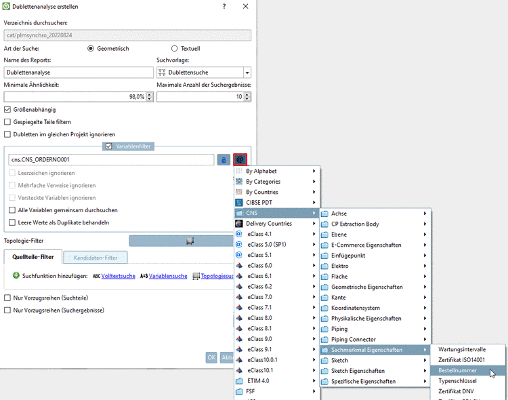Expand the eClass 7.0 submenu
The width and height of the screenshot is (508, 400).
pyautogui.click(x=314, y=297)
